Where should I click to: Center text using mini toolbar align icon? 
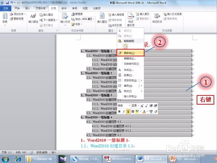pos(133,111)
